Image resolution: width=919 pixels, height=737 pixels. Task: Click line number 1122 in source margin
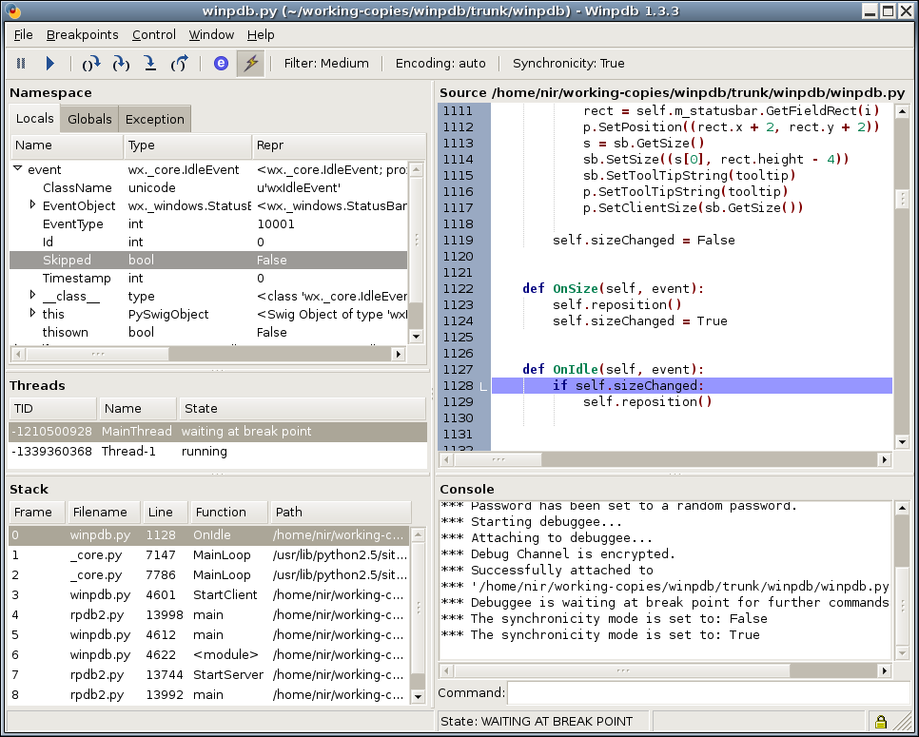coord(458,289)
